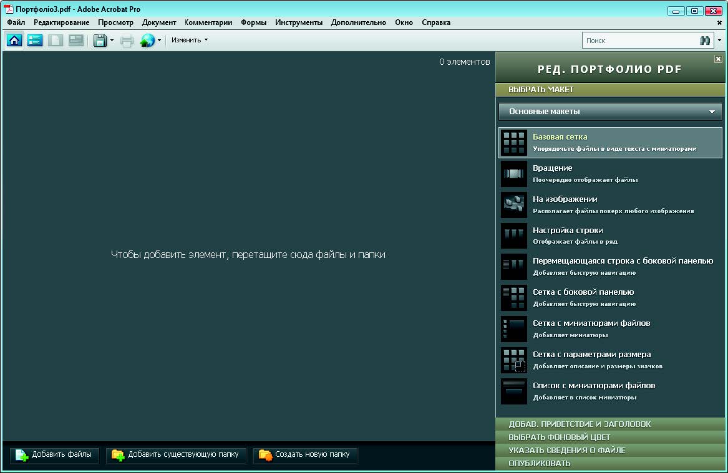
Task: Click the Вращение layout thumbnail icon
Action: (x=513, y=173)
